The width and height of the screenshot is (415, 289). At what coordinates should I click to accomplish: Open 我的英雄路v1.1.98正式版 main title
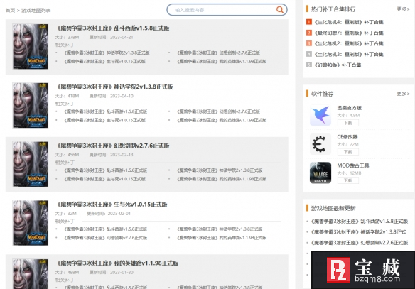pos(118,263)
